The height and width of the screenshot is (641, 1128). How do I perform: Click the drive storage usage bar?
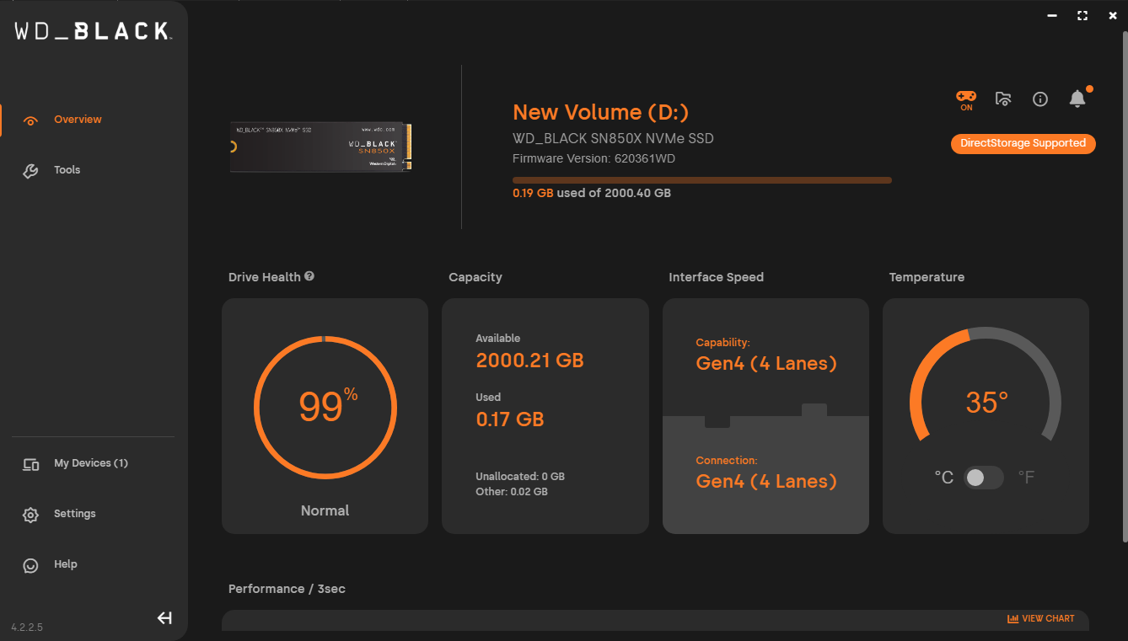pos(701,180)
